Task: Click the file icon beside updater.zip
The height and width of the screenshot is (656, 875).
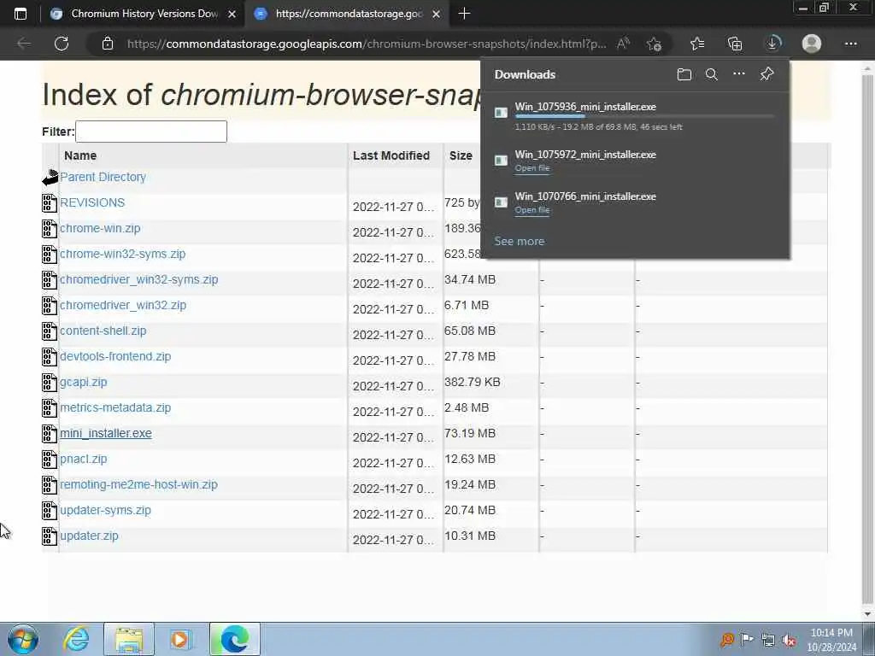Action: point(50,536)
